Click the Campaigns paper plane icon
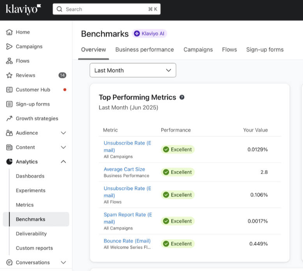Image resolution: width=303 pixels, height=271 pixels. tap(9, 47)
